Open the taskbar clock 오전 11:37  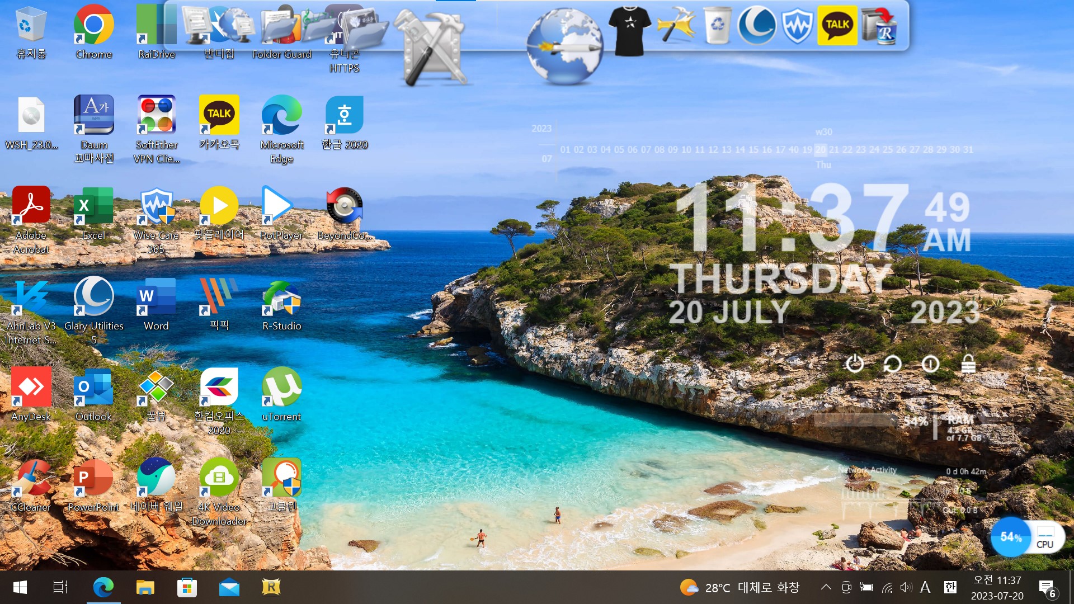tap(997, 587)
